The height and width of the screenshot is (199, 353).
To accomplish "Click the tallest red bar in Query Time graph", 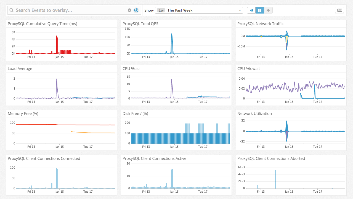I will 57,44.
